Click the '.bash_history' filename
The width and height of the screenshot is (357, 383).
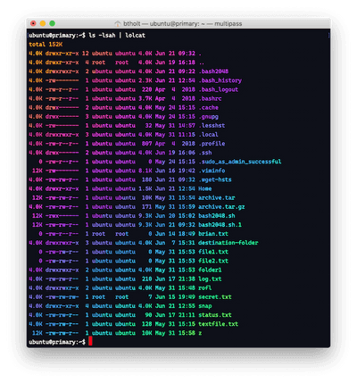pyautogui.click(x=220, y=80)
